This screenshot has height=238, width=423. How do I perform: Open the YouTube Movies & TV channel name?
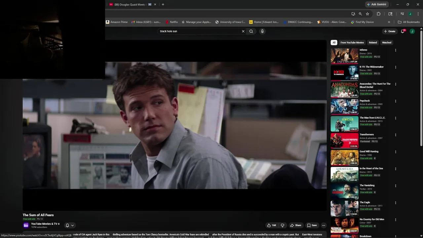click(x=44, y=224)
